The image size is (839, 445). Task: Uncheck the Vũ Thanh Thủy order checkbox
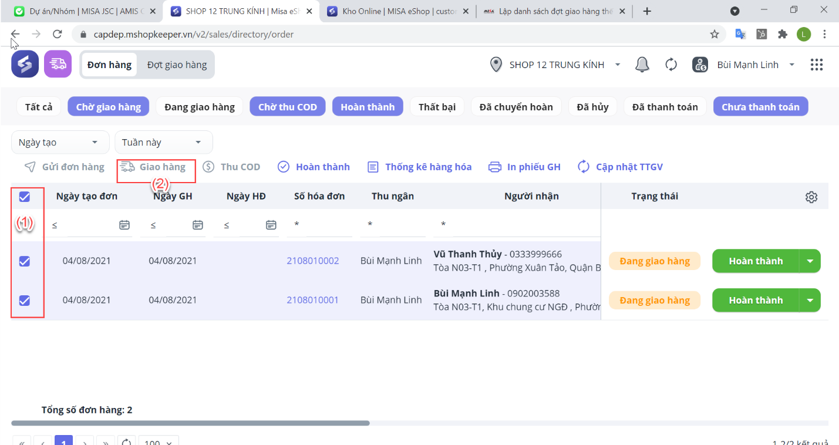pyautogui.click(x=25, y=261)
